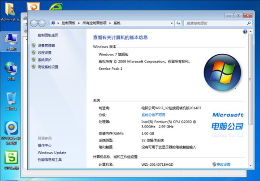The width and height of the screenshot is (260, 181).
Task: Click the shield icon beside 高级系统设置
Action: click(34, 67)
